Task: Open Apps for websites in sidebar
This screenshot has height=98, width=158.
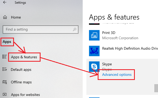Action: tap(25, 95)
